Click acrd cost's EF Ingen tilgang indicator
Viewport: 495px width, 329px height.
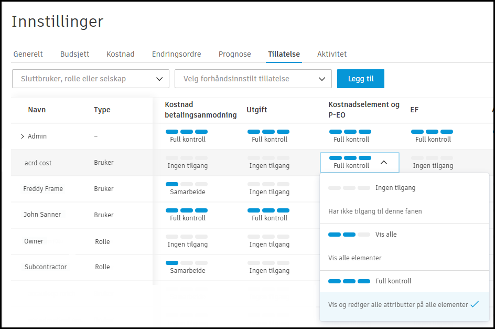point(432,162)
